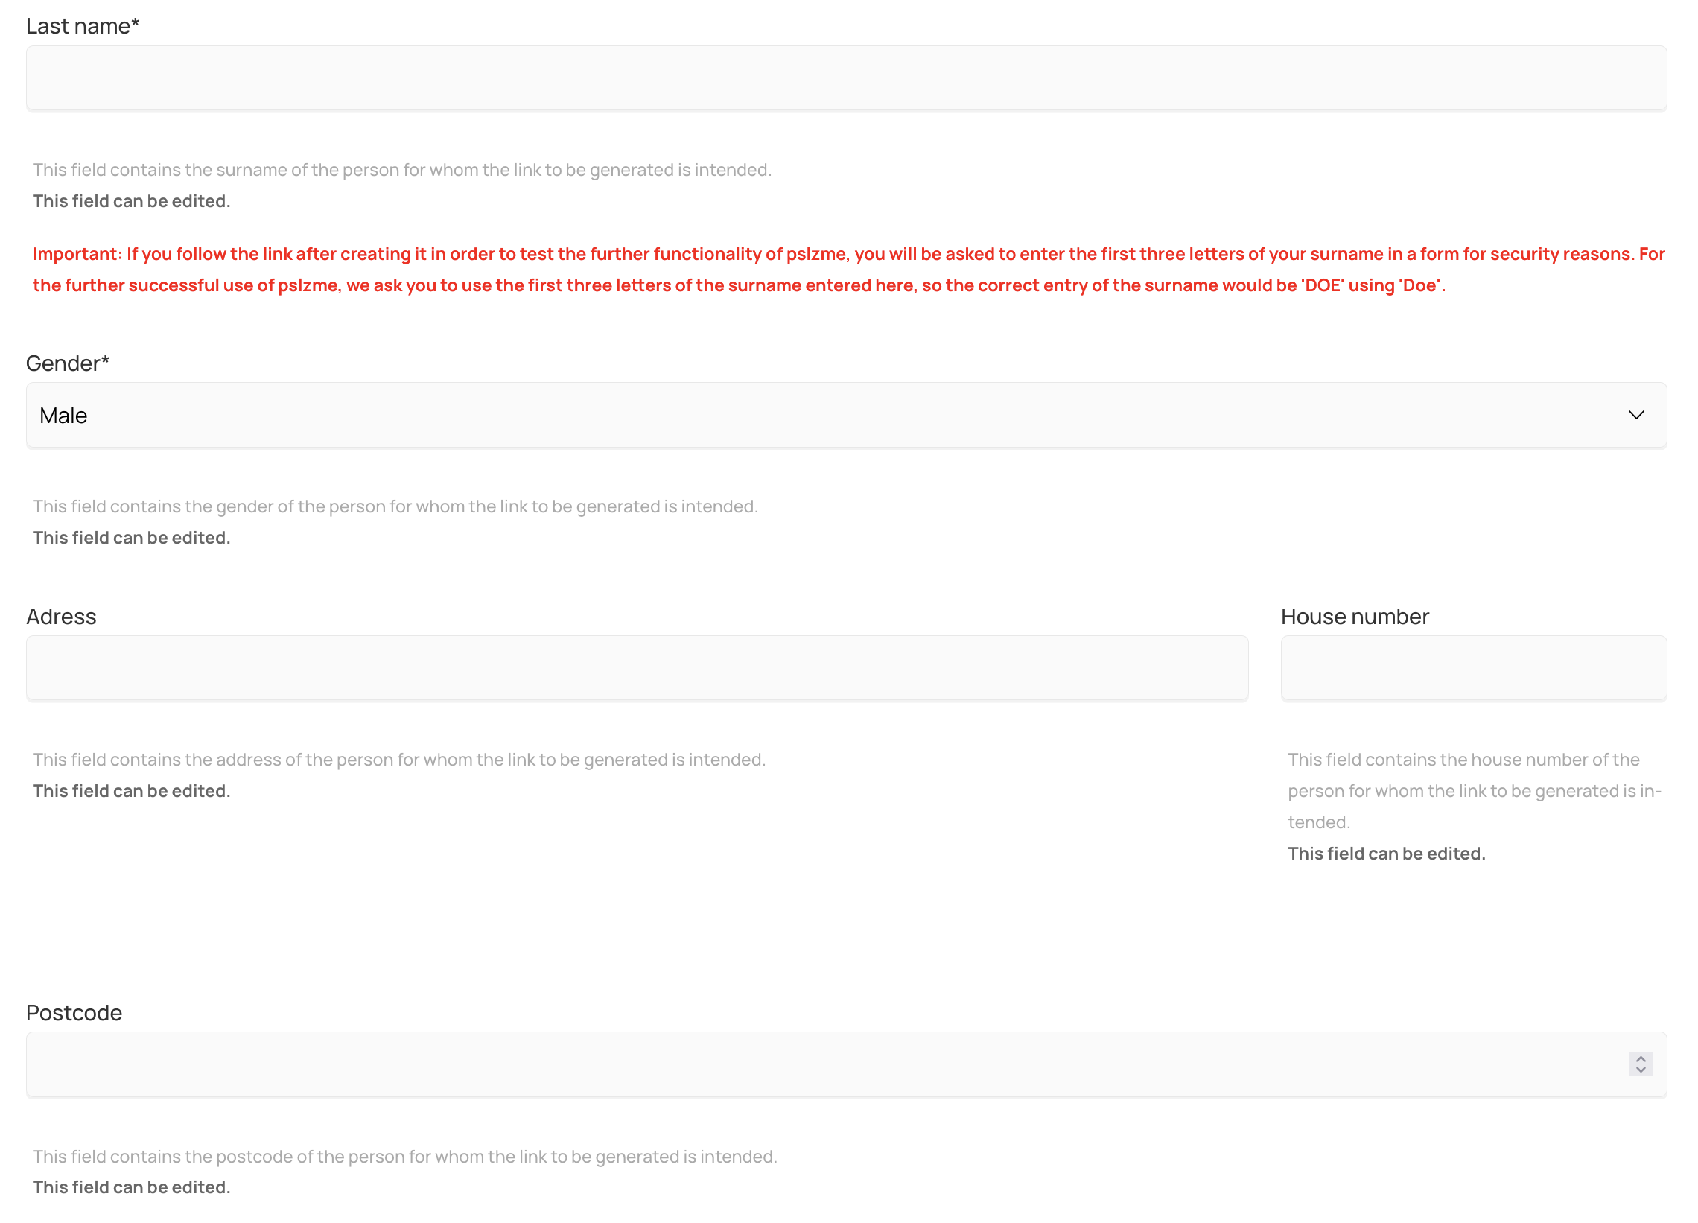Focus the Adress text field
Viewport: 1698px width, 1223px height.
636,669
